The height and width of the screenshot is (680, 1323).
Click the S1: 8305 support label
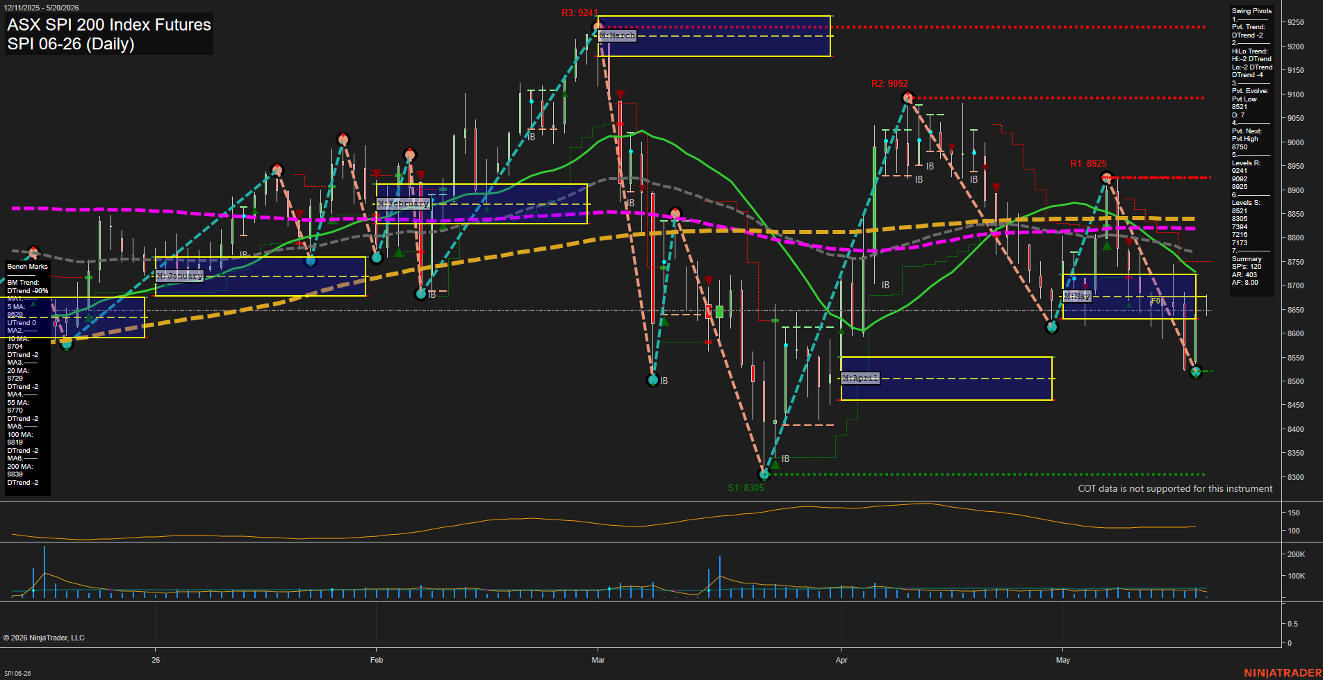746,488
